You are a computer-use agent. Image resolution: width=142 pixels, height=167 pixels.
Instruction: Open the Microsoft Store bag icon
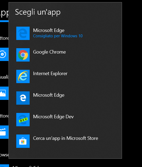pyautogui.click(x=23, y=141)
